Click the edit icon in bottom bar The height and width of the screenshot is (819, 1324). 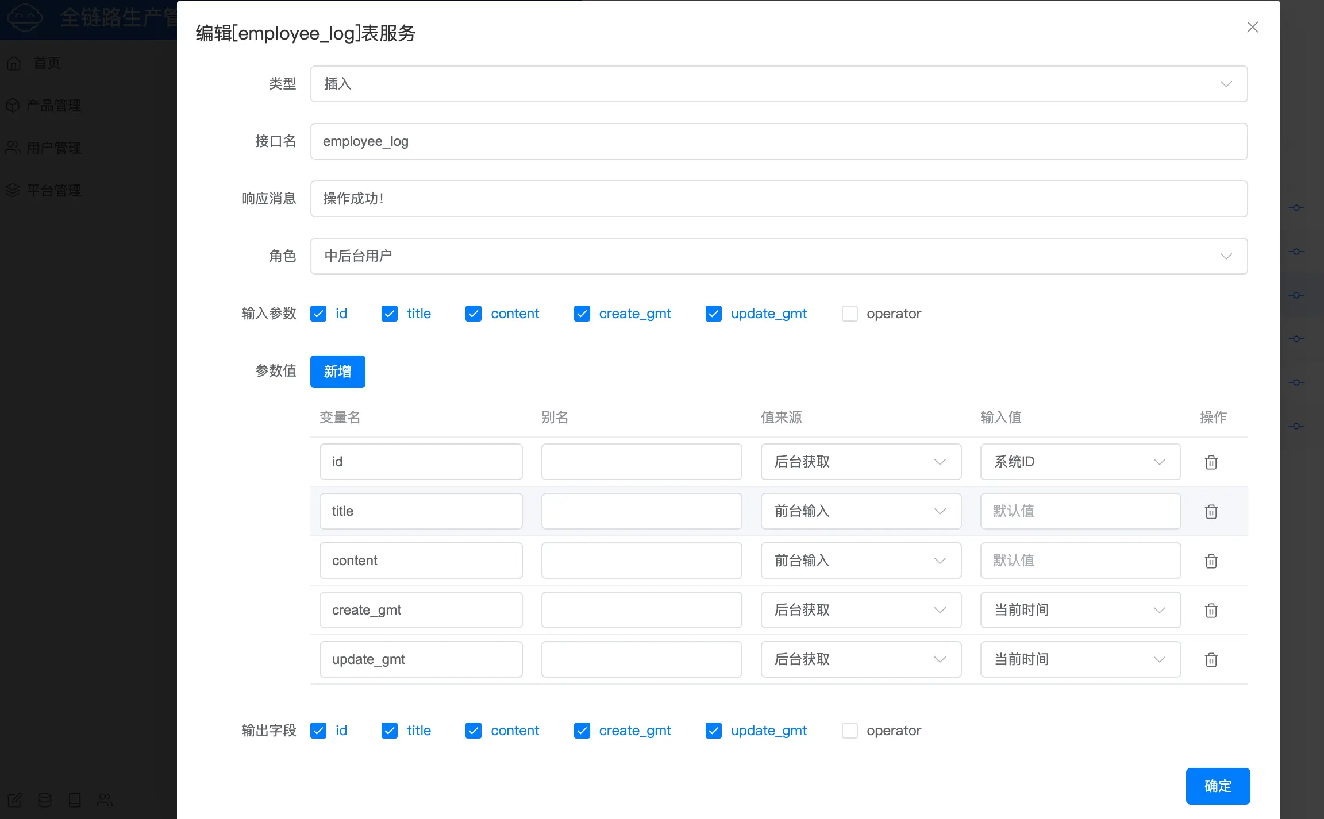(x=15, y=799)
